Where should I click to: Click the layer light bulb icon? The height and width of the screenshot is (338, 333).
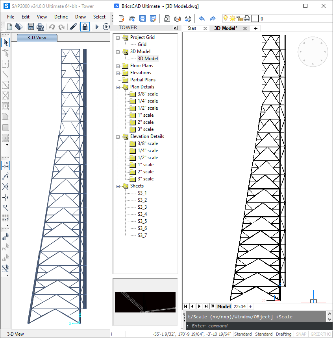pyautogui.click(x=226, y=18)
